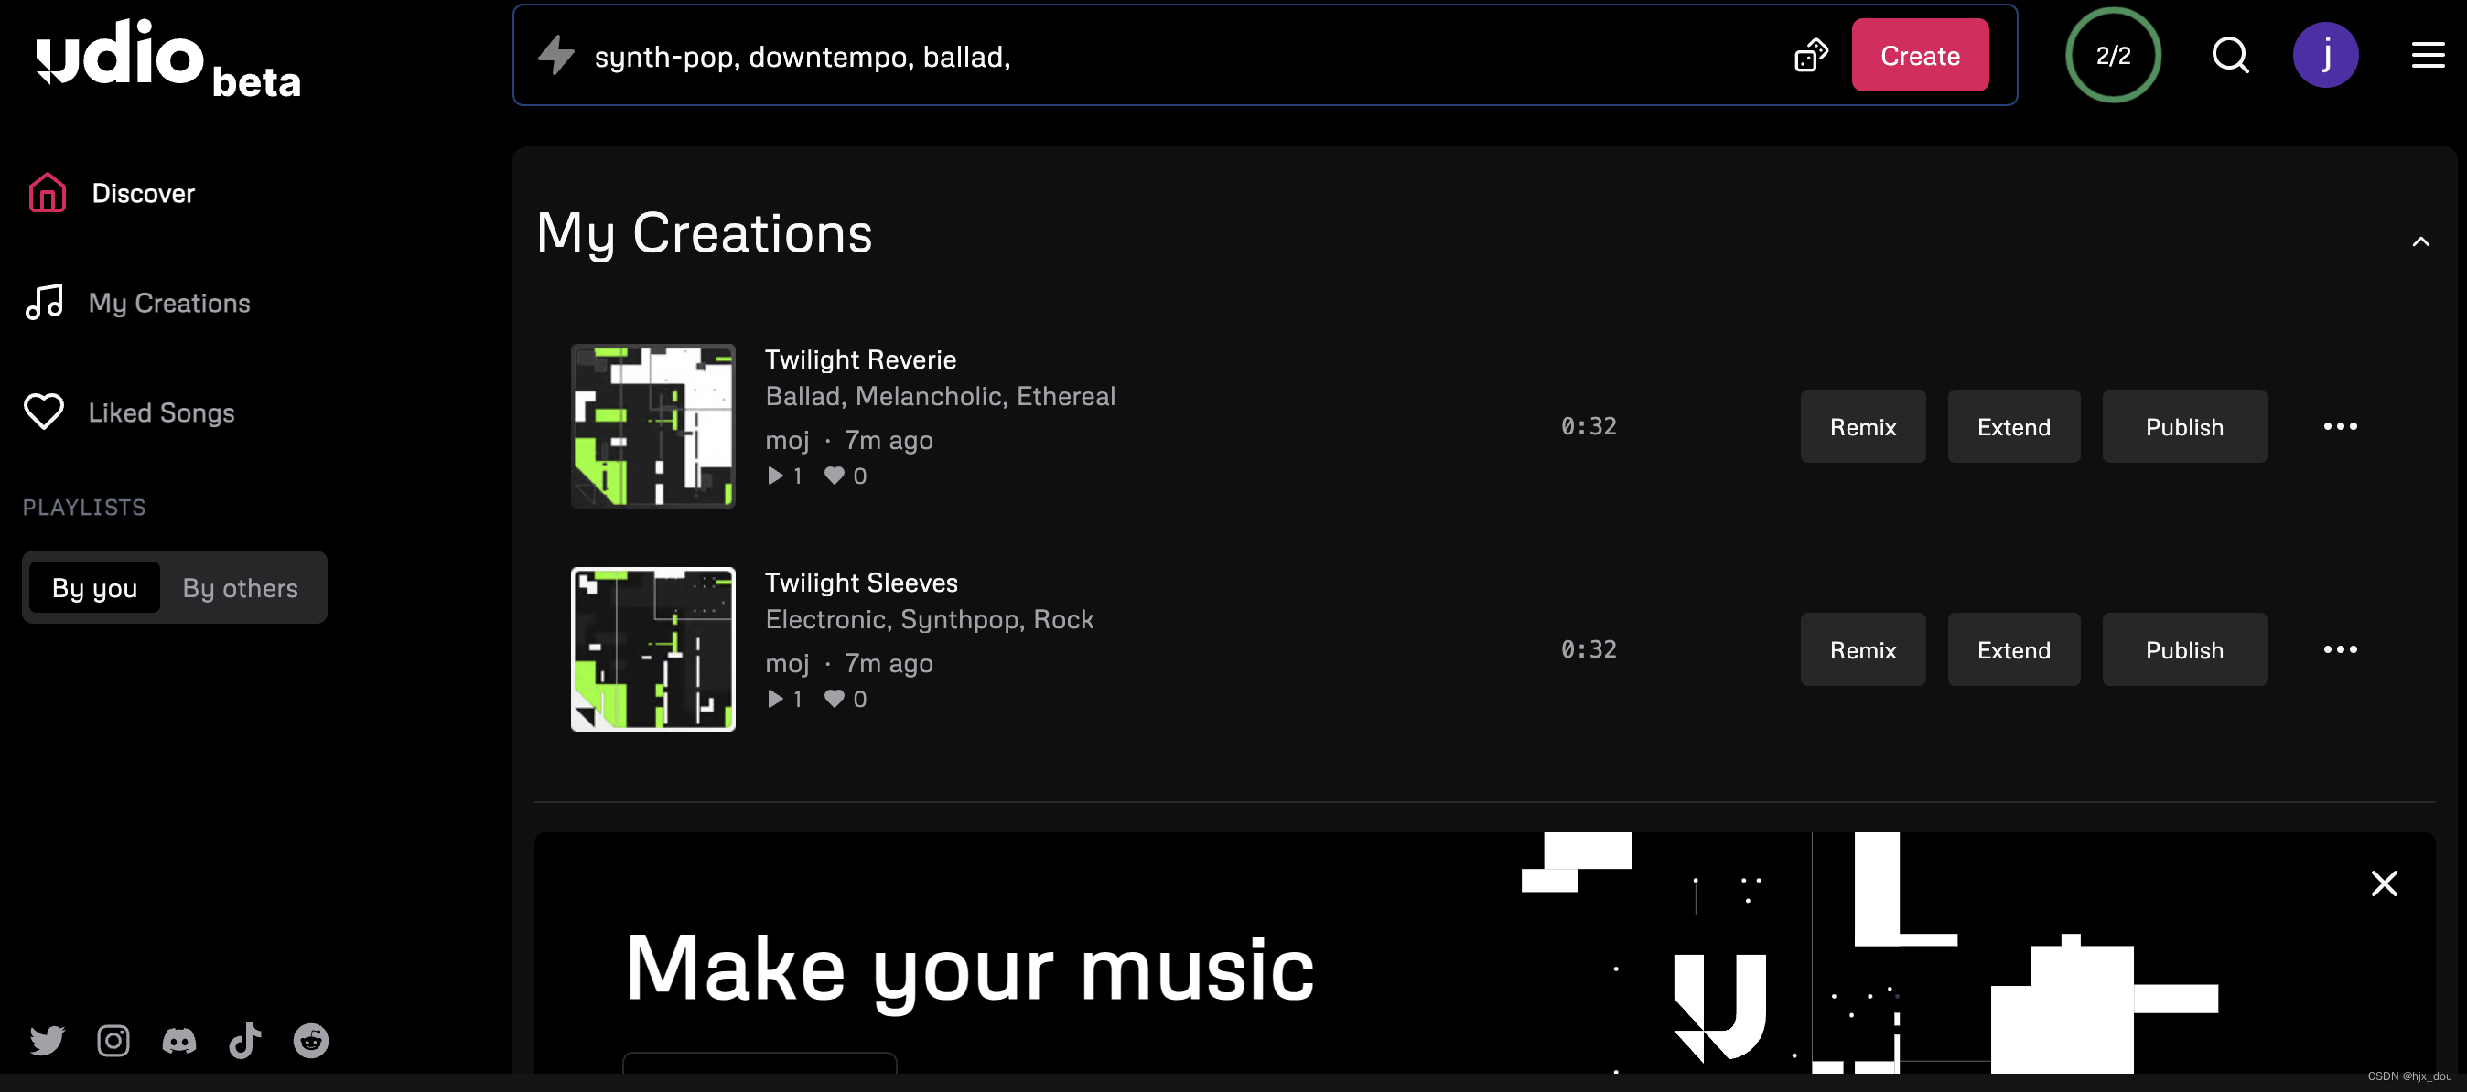Image resolution: width=2467 pixels, height=1092 pixels.
Task: Open the Instagram social icon
Action: coord(113,1040)
